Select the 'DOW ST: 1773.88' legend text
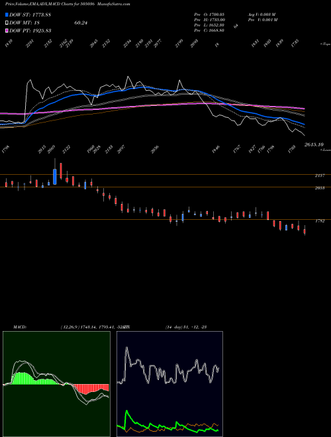This screenshot has width=331, height=437. (30, 15)
